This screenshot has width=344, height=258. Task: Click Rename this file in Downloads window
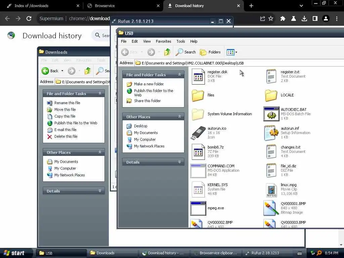pyautogui.click(x=67, y=103)
